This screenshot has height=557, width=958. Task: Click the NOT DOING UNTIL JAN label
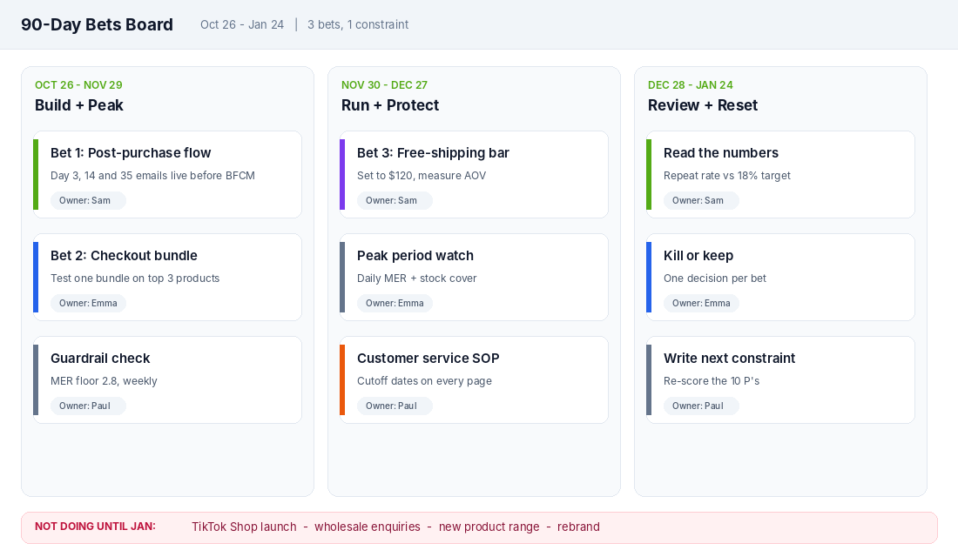click(95, 527)
